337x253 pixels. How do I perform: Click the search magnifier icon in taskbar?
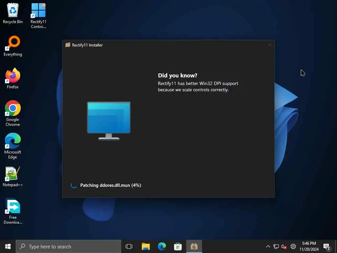point(23,246)
